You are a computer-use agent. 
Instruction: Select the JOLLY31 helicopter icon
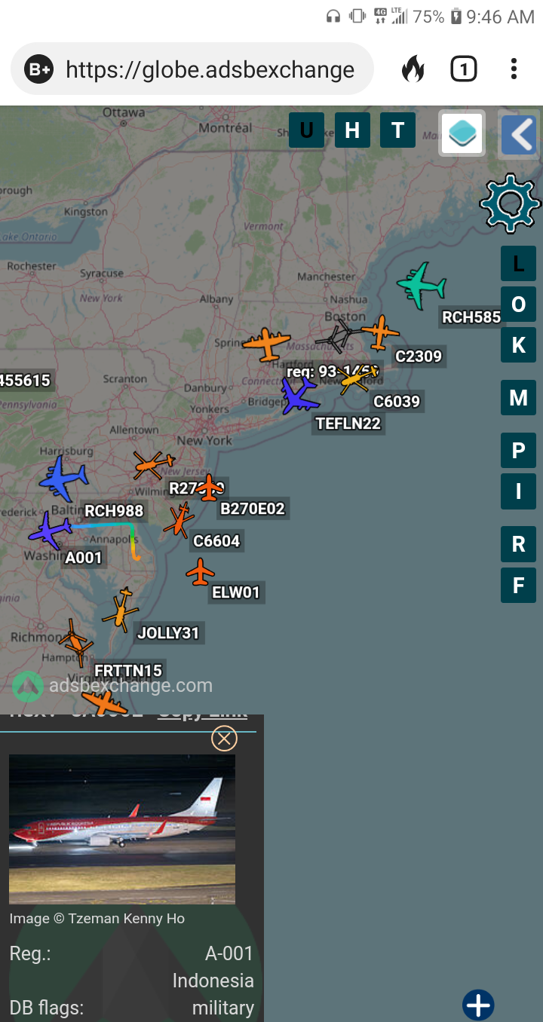[121, 609]
